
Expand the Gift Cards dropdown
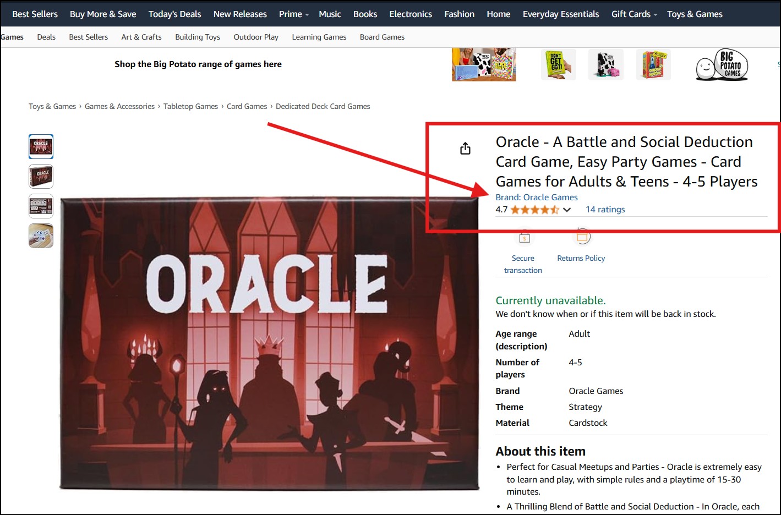pos(633,14)
